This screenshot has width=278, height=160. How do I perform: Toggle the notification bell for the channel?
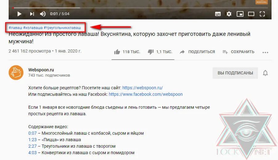265,73
